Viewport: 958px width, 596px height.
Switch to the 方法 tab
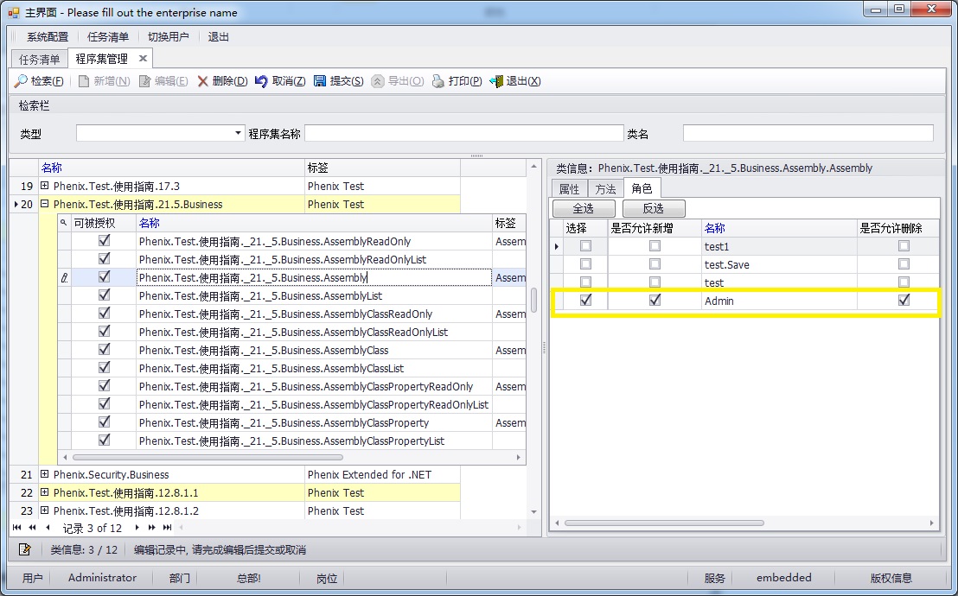pos(605,189)
